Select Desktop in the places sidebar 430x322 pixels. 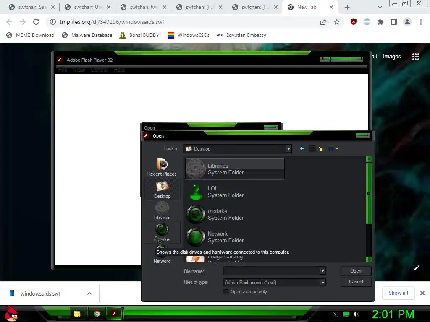pos(162,190)
